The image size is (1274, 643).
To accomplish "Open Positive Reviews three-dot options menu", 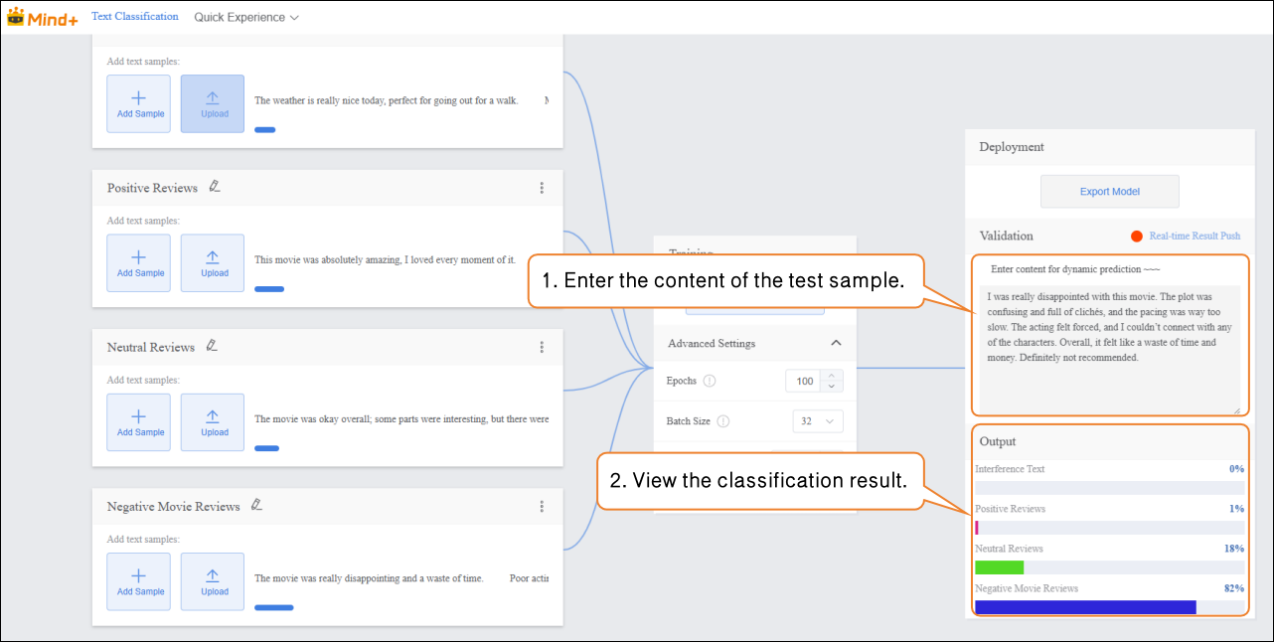I will (x=542, y=188).
